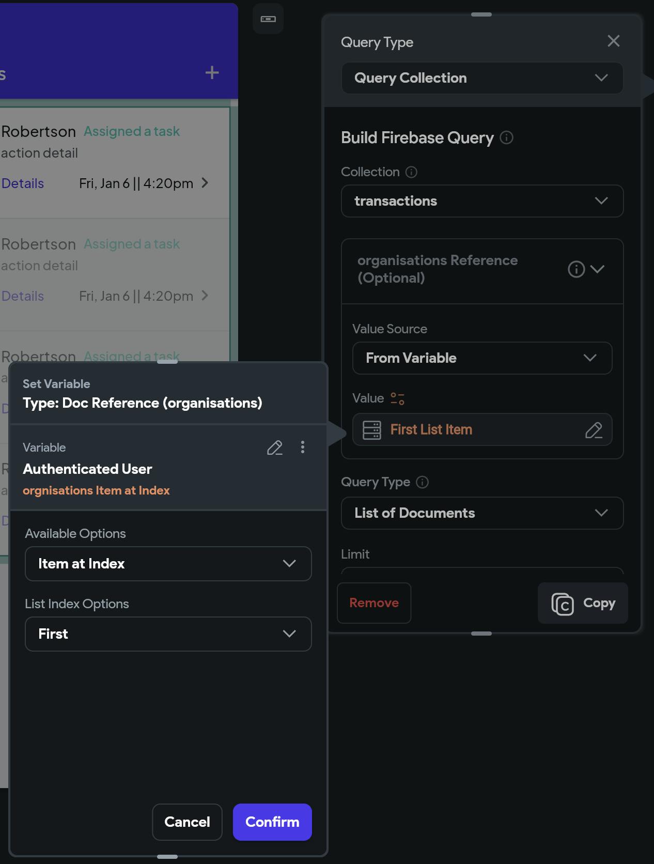This screenshot has height=864, width=654.
Task: Open the From Variable value source dropdown
Action: click(x=482, y=358)
